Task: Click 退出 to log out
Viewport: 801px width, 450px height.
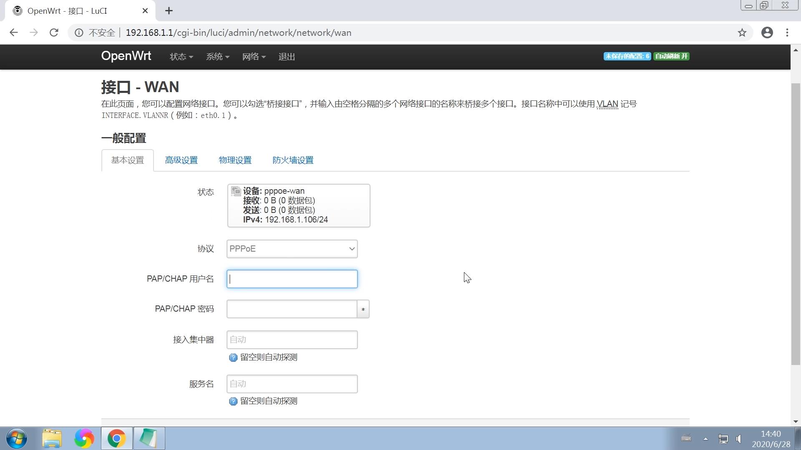Action: [286, 57]
